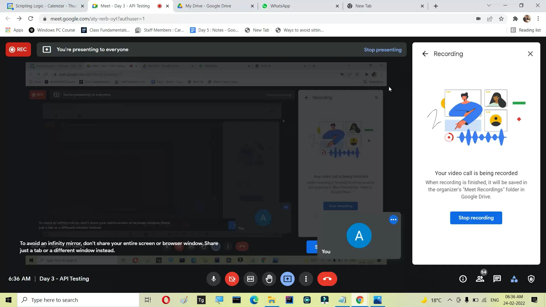This screenshot has height=307, width=546.
Task: Open Apps shortcut in bookmarks bar
Action: pos(14,30)
